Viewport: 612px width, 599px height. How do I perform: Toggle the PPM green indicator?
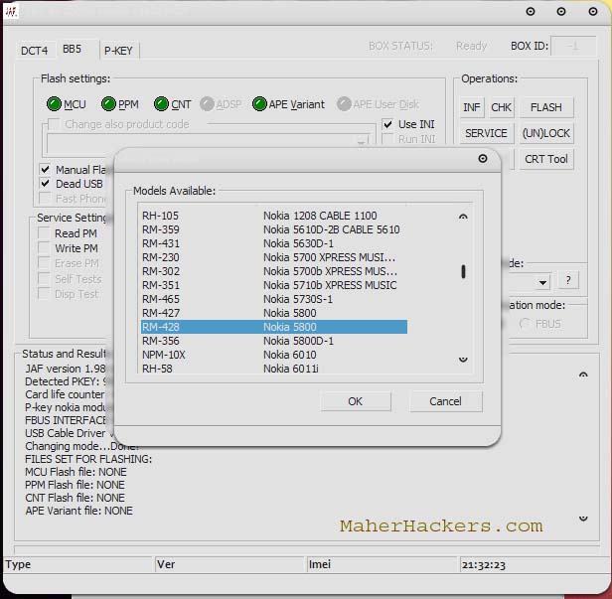tap(108, 104)
